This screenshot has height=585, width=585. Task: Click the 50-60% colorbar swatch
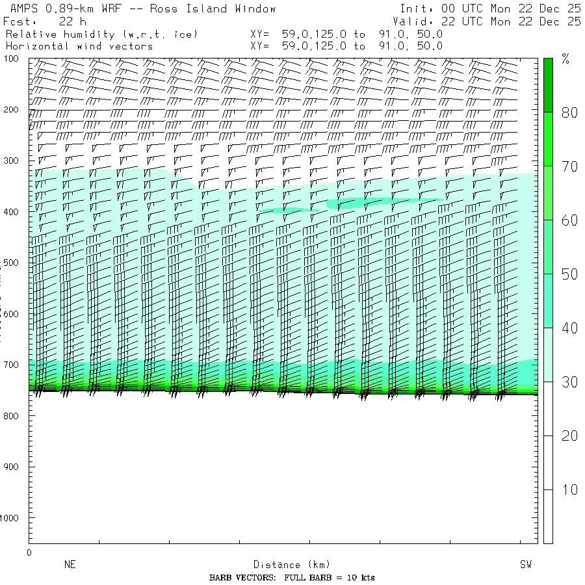(548, 247)
